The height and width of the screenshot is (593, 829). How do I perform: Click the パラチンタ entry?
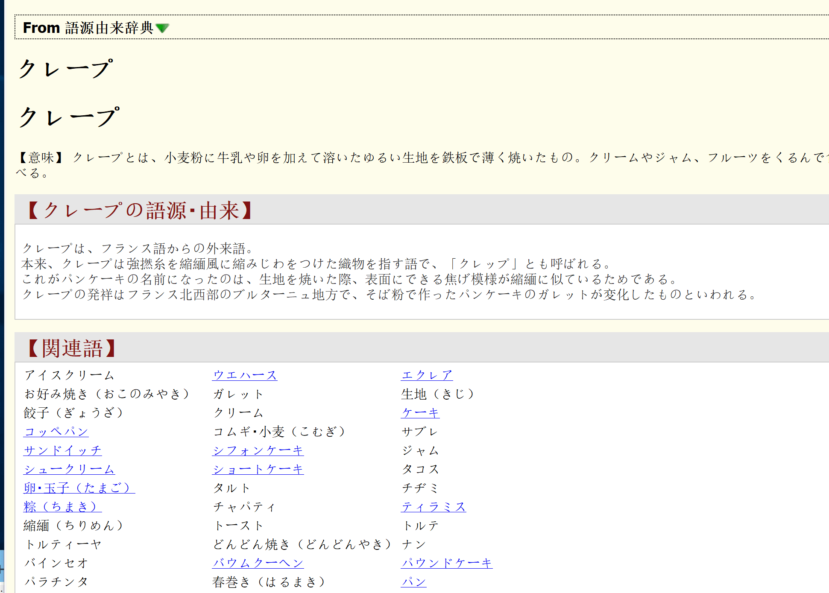tap(56, 582)
